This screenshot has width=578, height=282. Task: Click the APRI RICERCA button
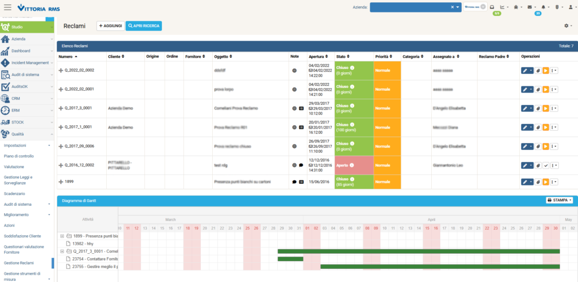[144, 26]
